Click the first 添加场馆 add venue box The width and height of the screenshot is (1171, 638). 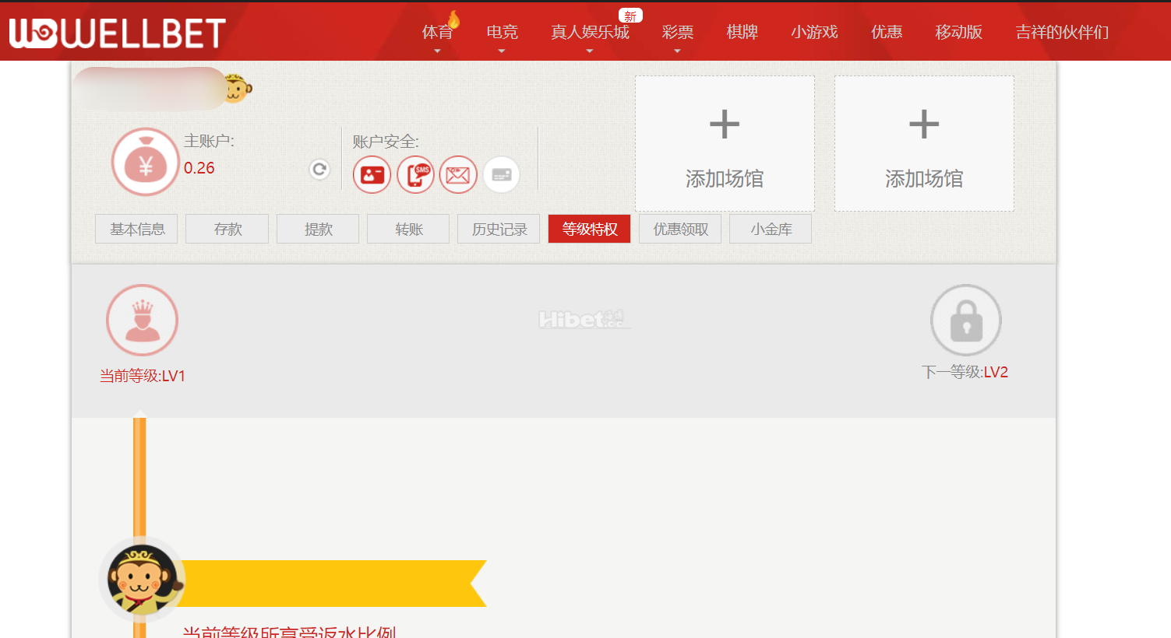coord(725,144)
